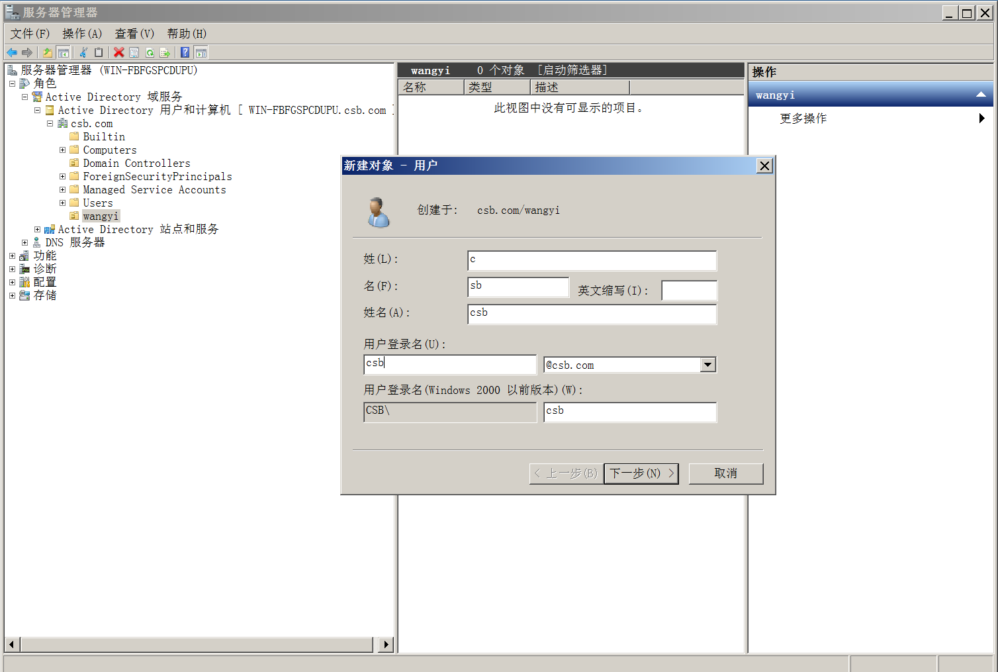998x672 pixels.
Task: Expand the 功能 tree node
Action: coord(12,256)
